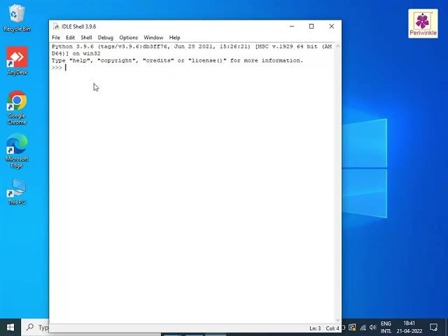Viewport: 448px width, 336px height.
Task: Click the 'Type "help"' information line
Action: [177, 61]
